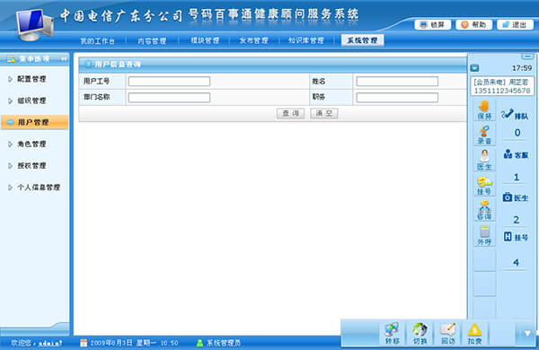Click the 转移 transfer icon
This screenshot has width=539, height=350.
click(393, 334)
